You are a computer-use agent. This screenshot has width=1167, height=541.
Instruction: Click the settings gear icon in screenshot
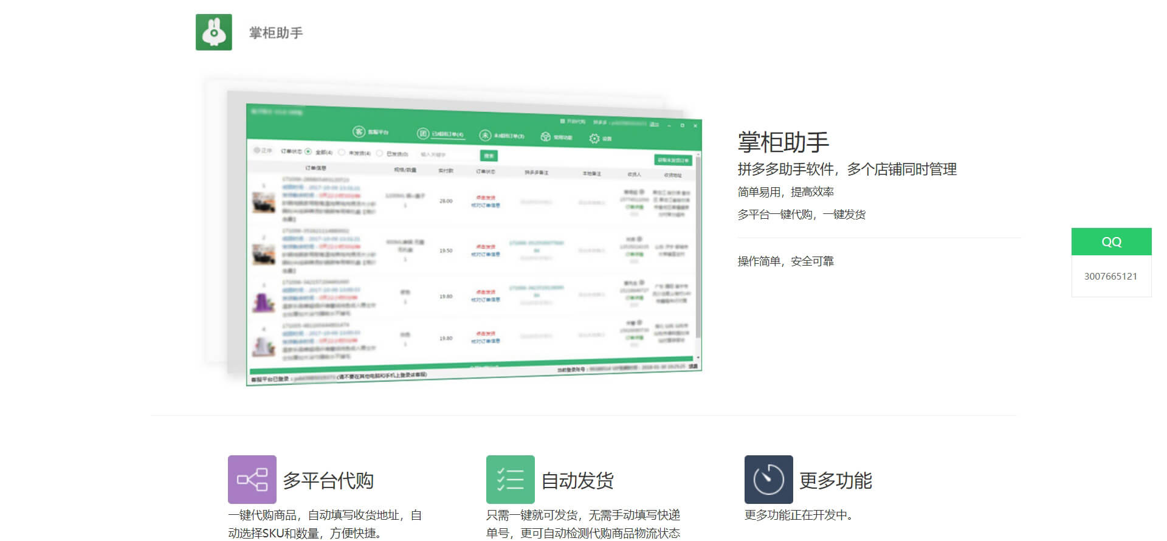click(594, 139)
